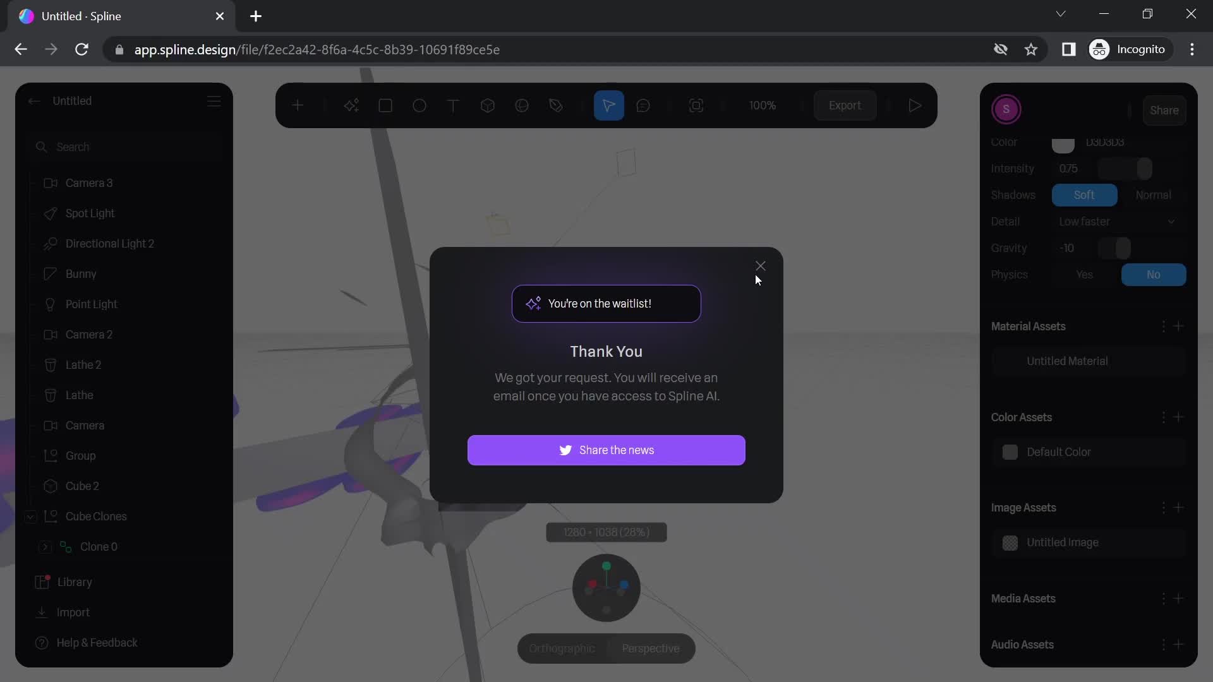Select the Spot Light layer item
This screenshot has height=682, width=1213.
pyautogui.click(x=89, y=213)
